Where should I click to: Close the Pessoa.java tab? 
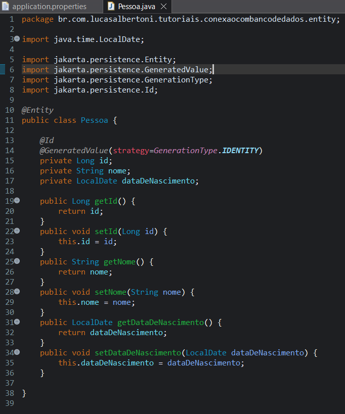(x=163, y=7)
